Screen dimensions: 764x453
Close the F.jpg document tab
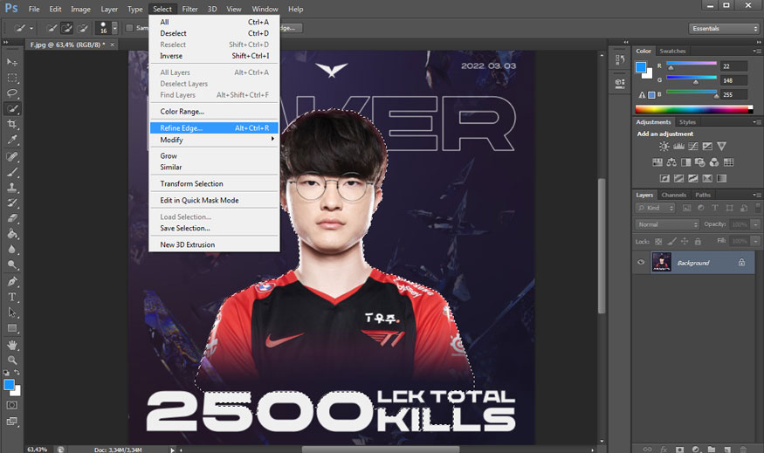(x=112, y=45)
